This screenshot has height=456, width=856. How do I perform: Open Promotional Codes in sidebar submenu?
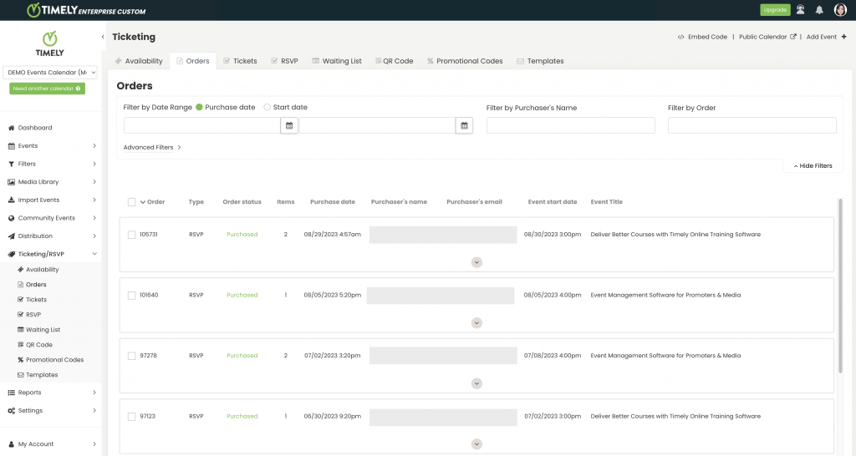coord(54,359)
